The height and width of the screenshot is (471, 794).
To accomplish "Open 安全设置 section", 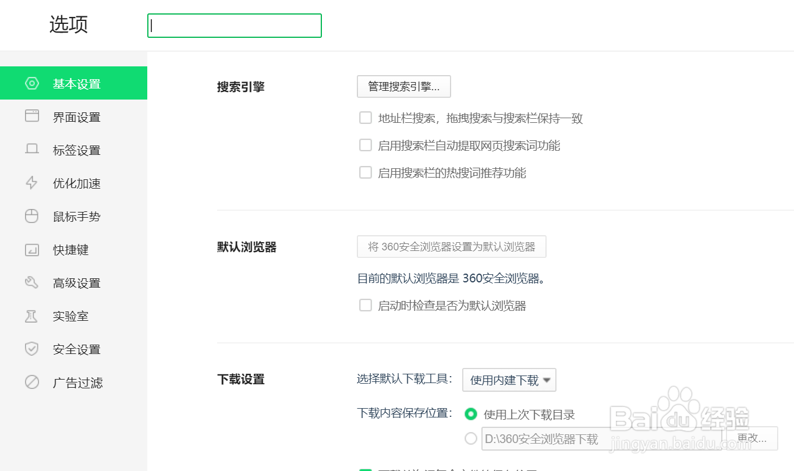I will [x=73, y=349].
